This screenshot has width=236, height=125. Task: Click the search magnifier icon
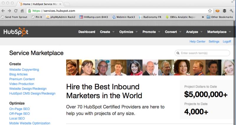click(178, 53)
